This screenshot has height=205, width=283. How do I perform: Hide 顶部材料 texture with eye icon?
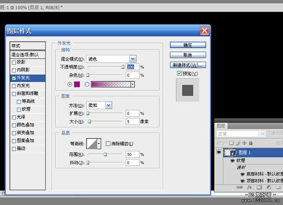[x=243, y=181]
